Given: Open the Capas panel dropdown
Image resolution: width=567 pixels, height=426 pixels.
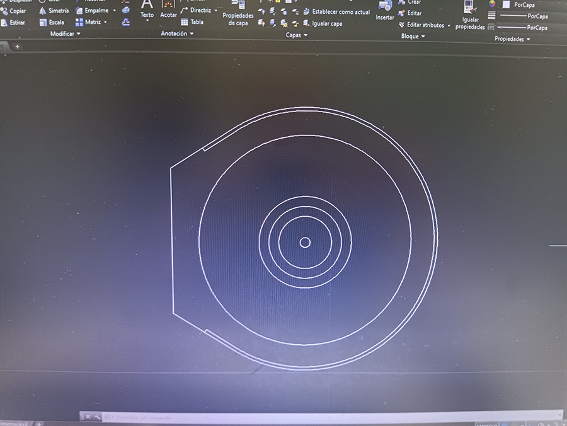Looking at the screenshot, I should 296,35.
